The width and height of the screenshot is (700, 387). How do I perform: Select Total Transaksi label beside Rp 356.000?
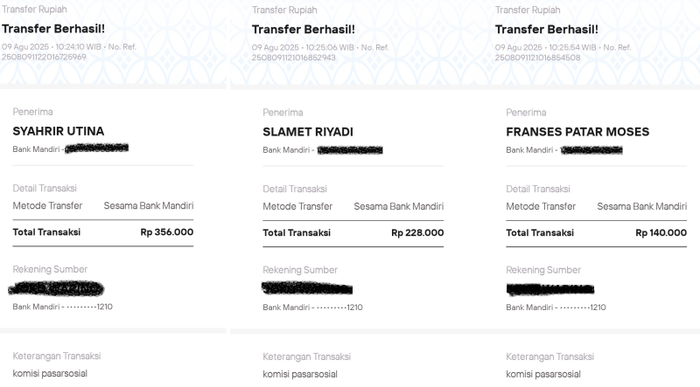[46, 232]
